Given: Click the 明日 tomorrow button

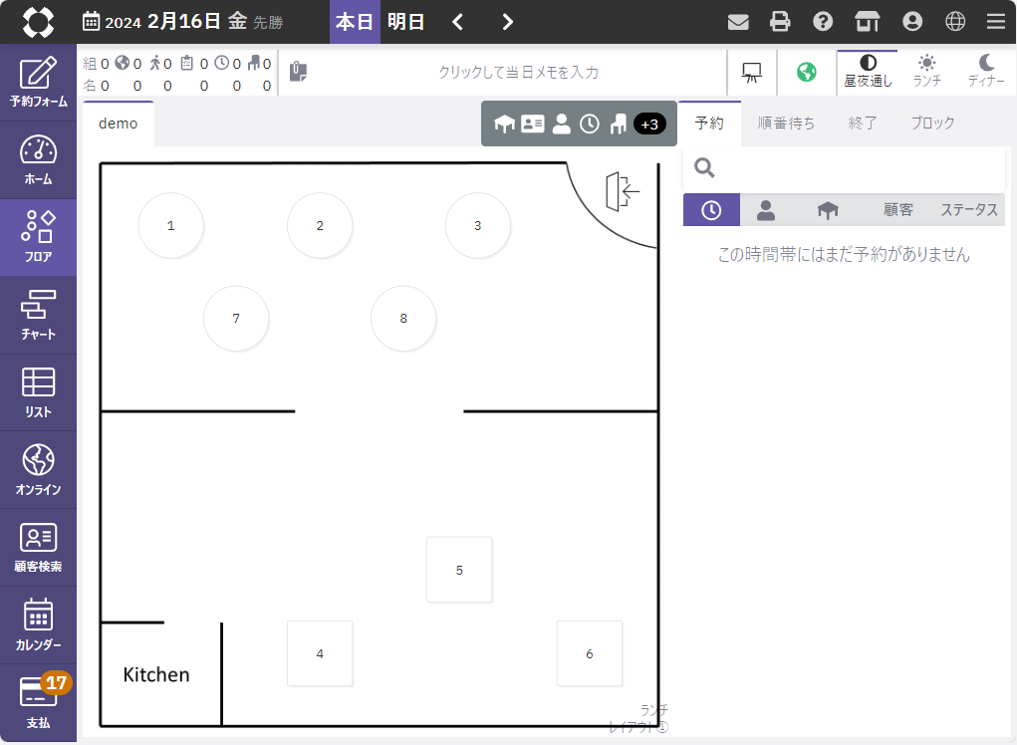Looking at the screenshot, I should click(405, 22).
